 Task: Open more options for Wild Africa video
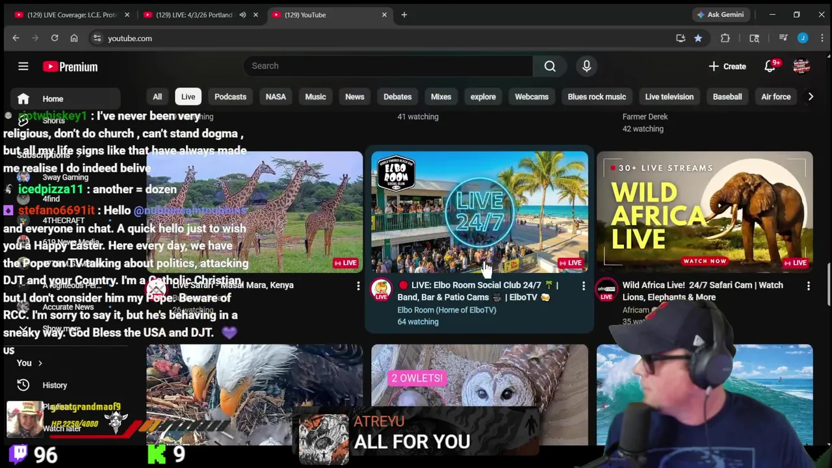(809, 285)
